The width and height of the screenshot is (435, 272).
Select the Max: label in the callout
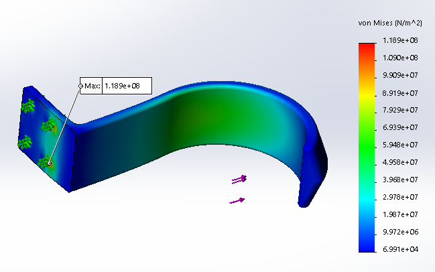tap(92, 86)
